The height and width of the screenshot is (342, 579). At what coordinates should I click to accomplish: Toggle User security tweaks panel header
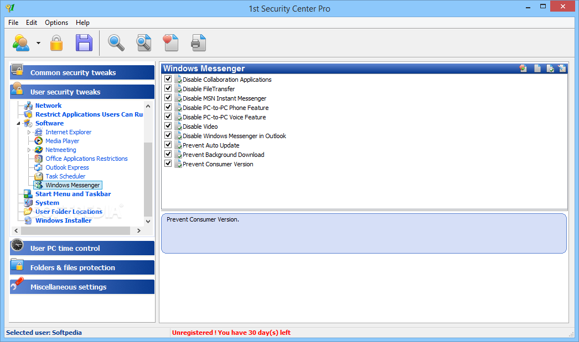coord(82,92)
